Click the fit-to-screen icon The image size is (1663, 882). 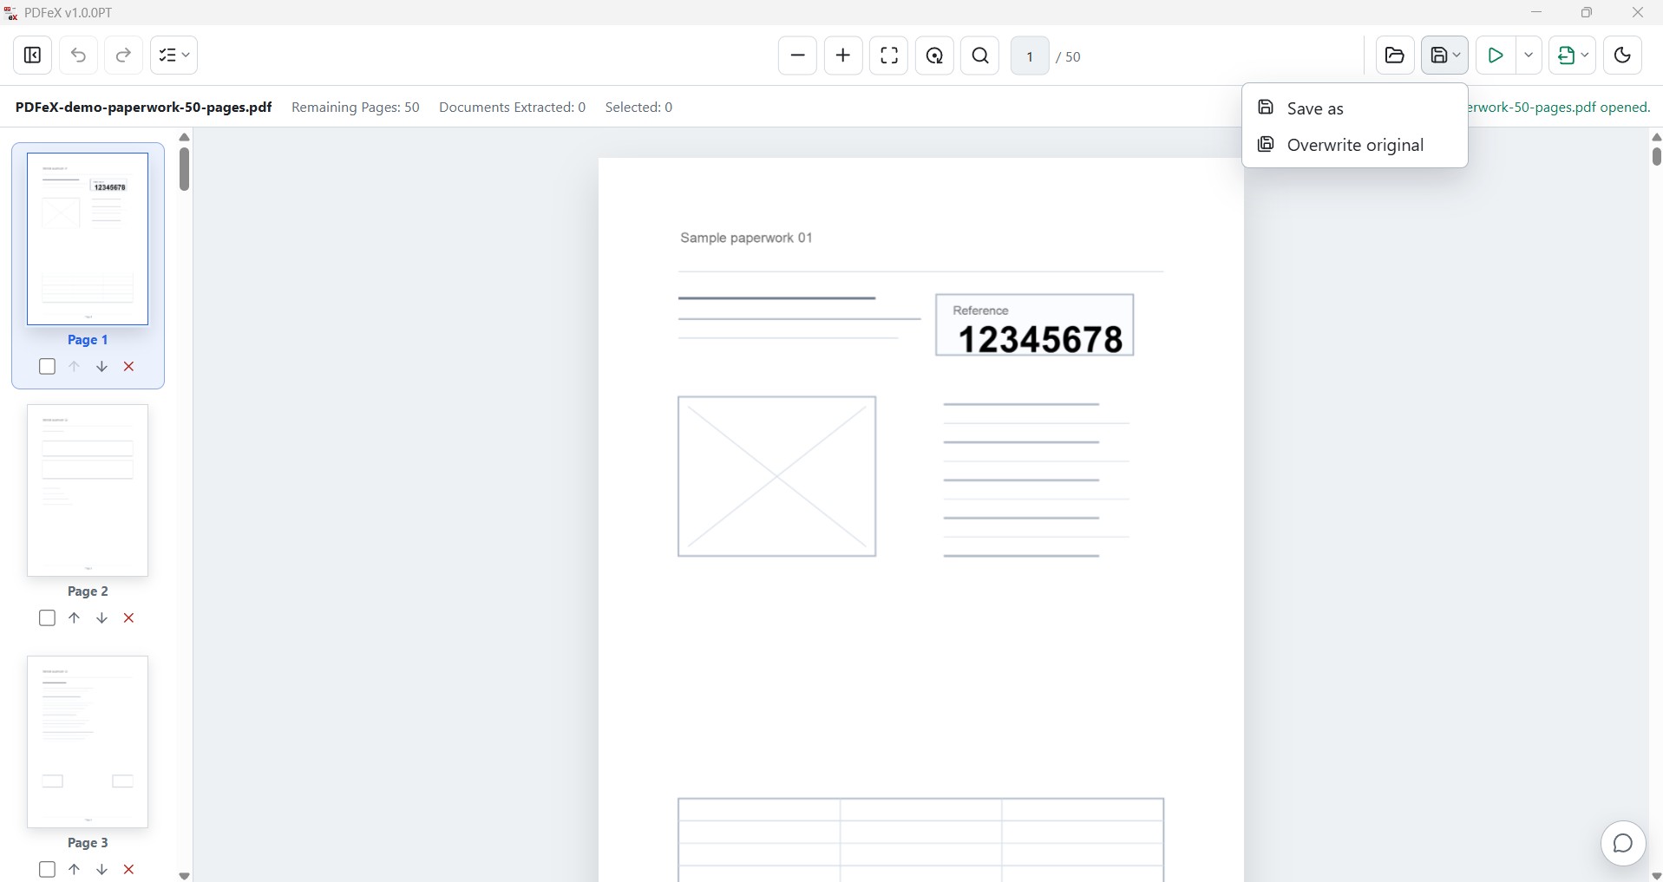[889, 56]
